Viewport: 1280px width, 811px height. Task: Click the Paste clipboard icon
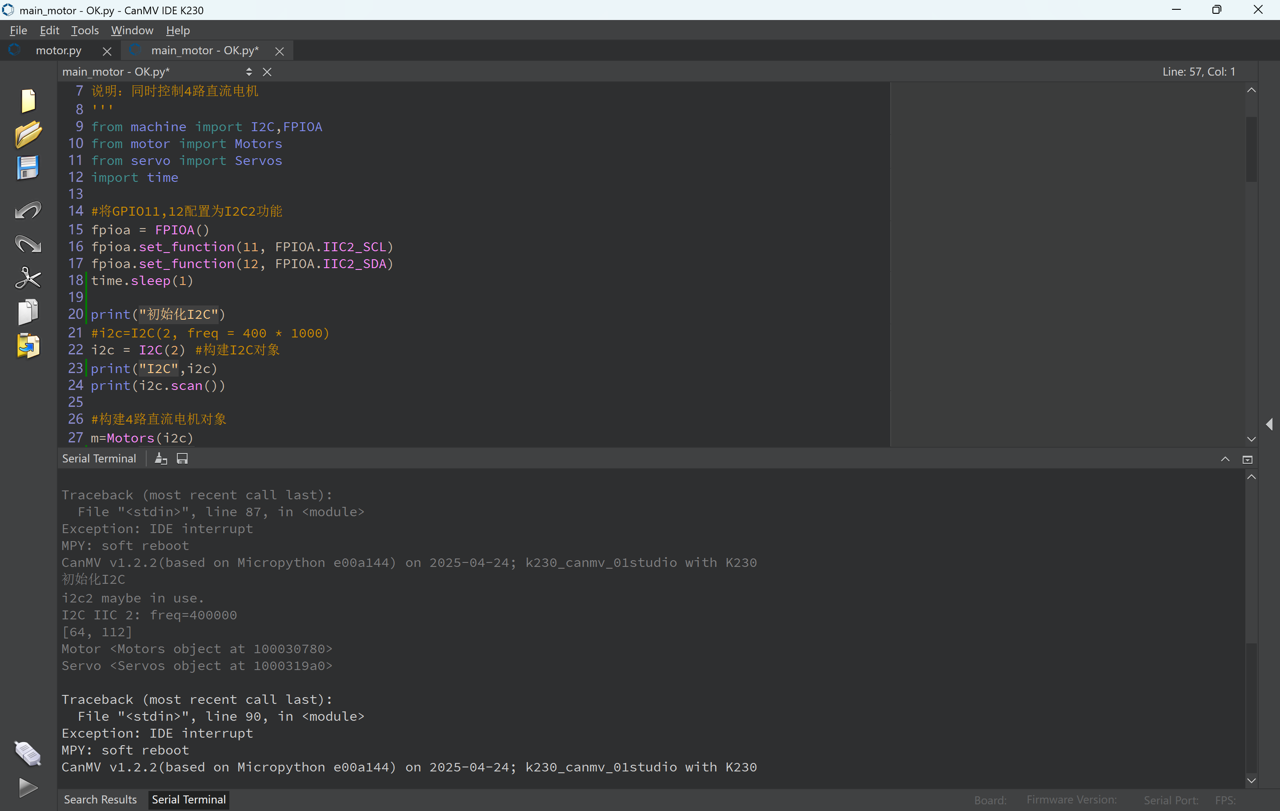pyautogui.click(x=28, y=346)
